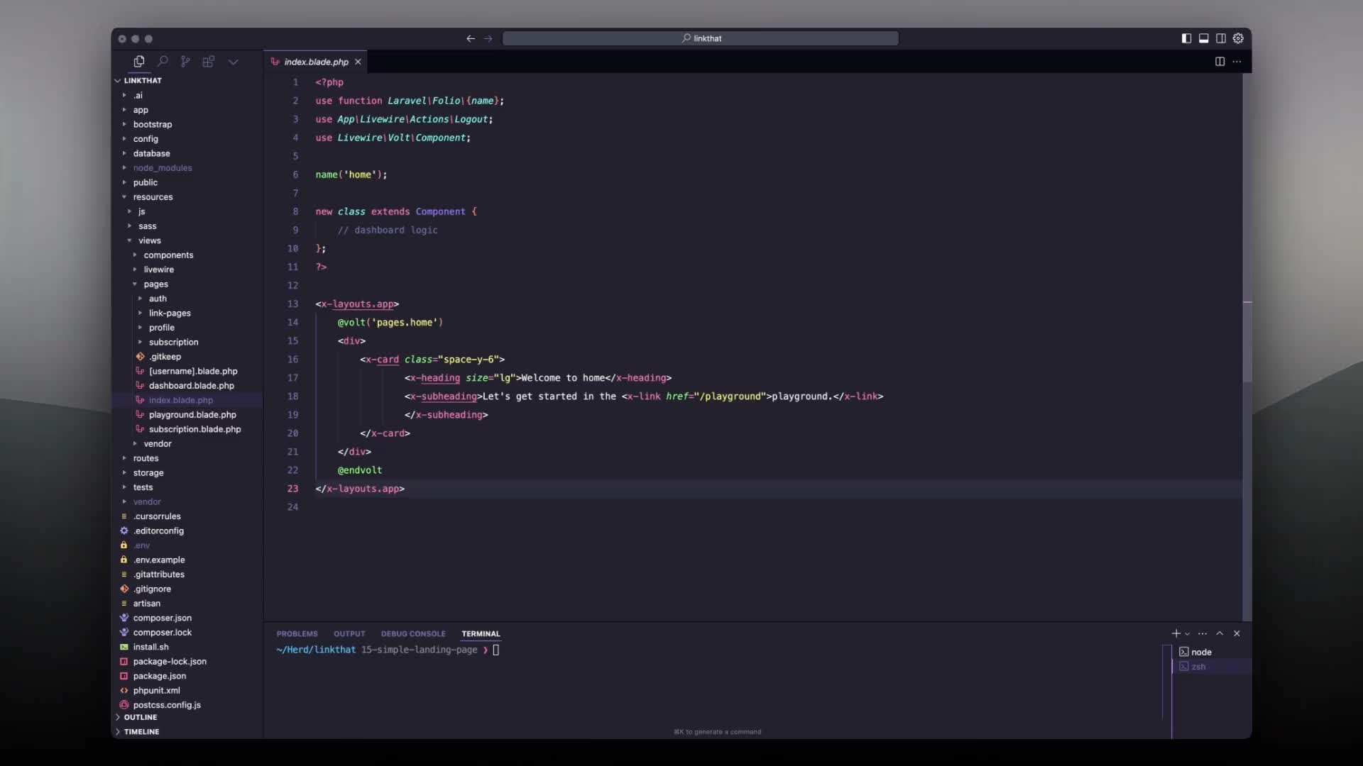Click line number 23 in the gutter
This screenshot has width=1363, height=766.
(292, 489)
